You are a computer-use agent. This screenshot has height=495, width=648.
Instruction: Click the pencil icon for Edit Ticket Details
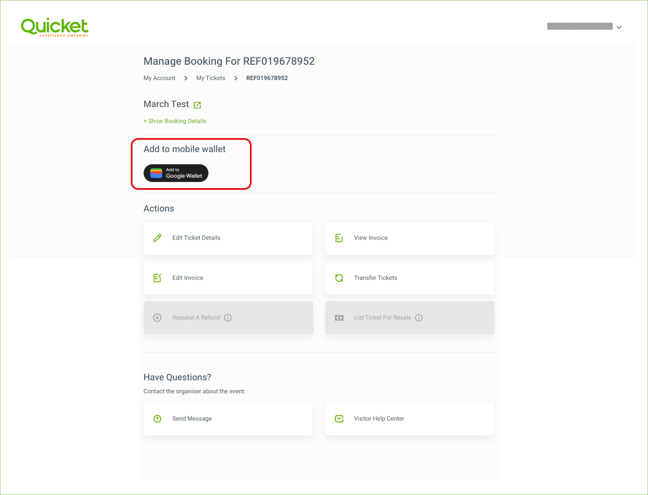click(x=157, y=238)
